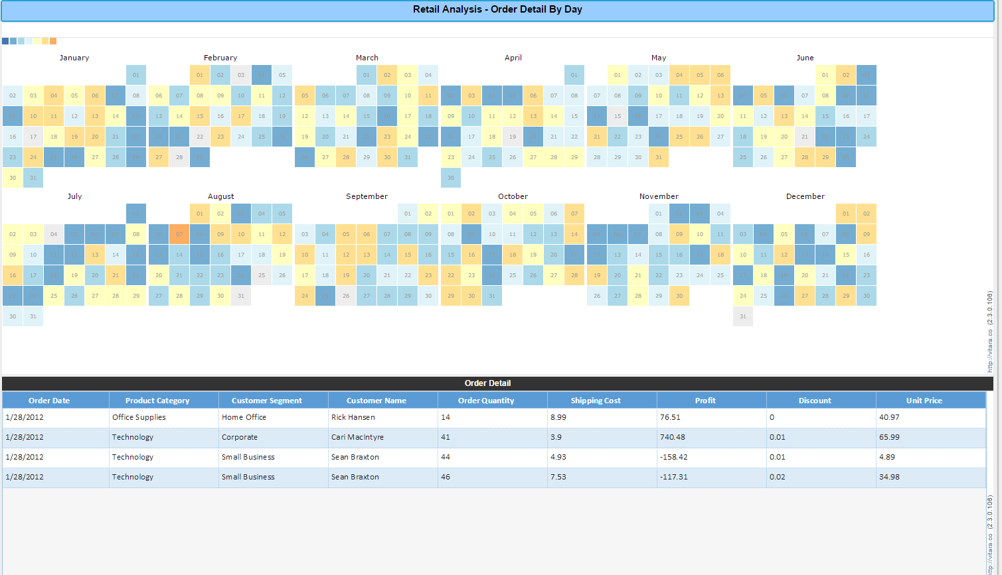Toggle highlighting for January 28 cell
The image size is (1002, 575).
(x=116, y=157)
